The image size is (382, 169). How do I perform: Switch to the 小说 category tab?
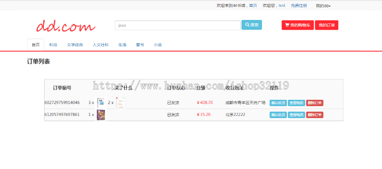pyautogui.click(x=157, y=45)
